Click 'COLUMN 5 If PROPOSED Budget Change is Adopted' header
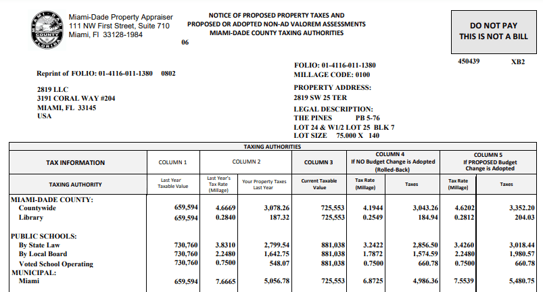The image size is (543, 292). pyautogui.click(x=488, y=162)
